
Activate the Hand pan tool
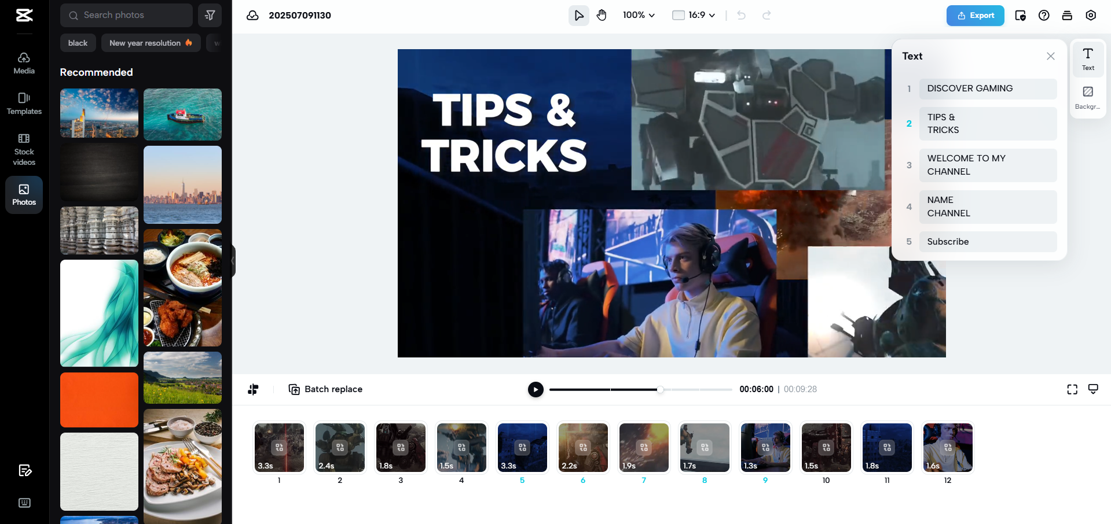coord(602,15)
